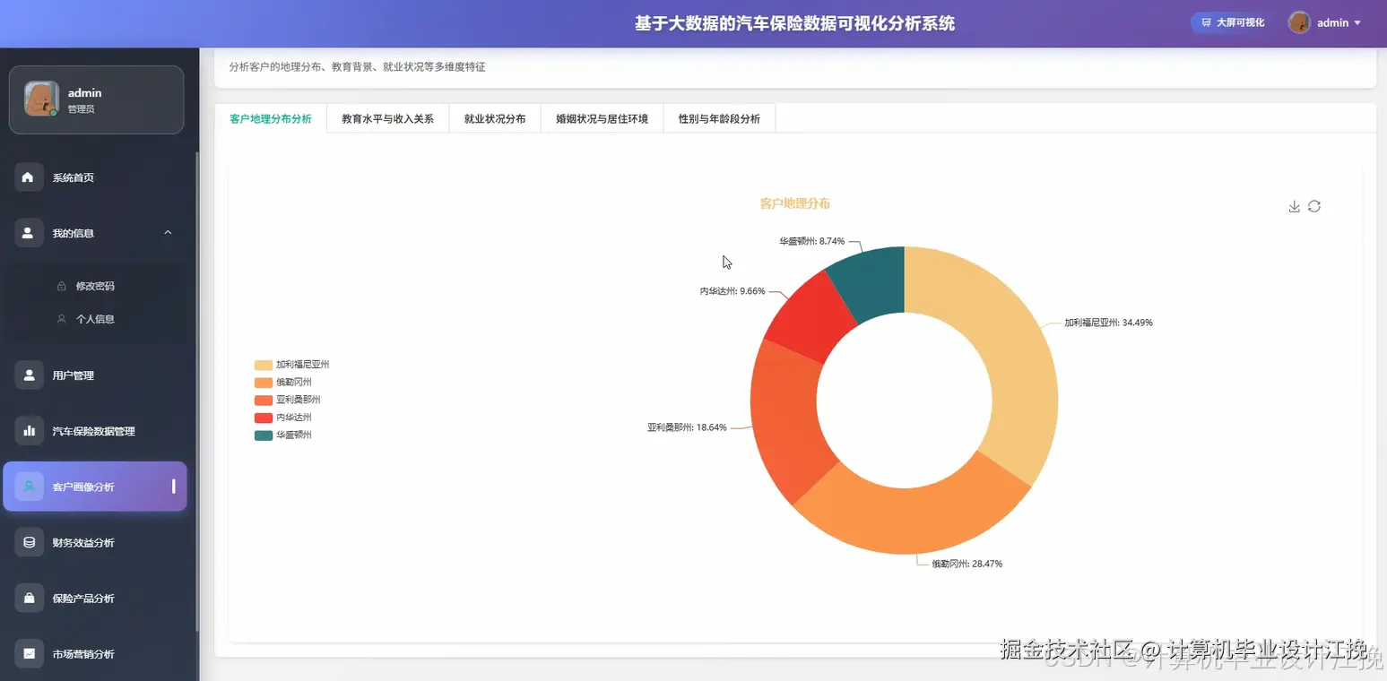Click the header title 基于大数据的汽车保险数据可视化分析系统

point(794,23)
